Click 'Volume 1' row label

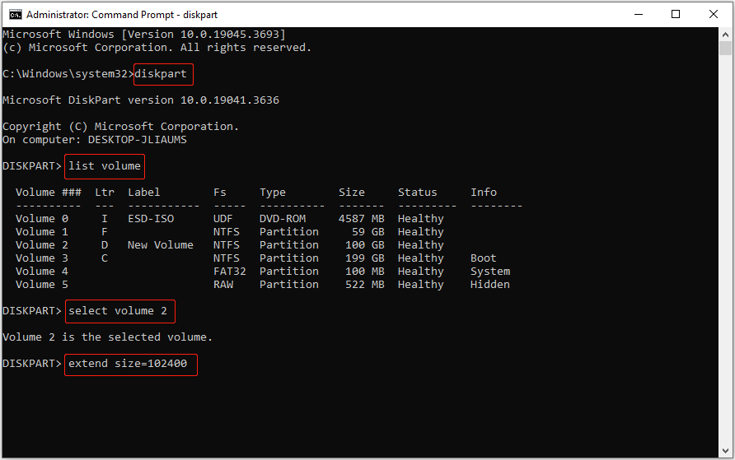[42, 231]
